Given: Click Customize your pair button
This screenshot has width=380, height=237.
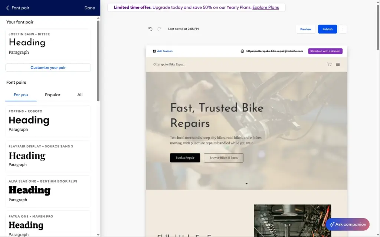Looking at the screenshot, I should point(48,67).
